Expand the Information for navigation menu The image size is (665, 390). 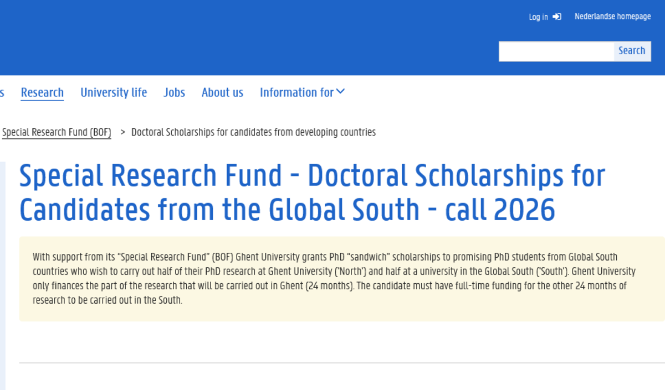296,92
